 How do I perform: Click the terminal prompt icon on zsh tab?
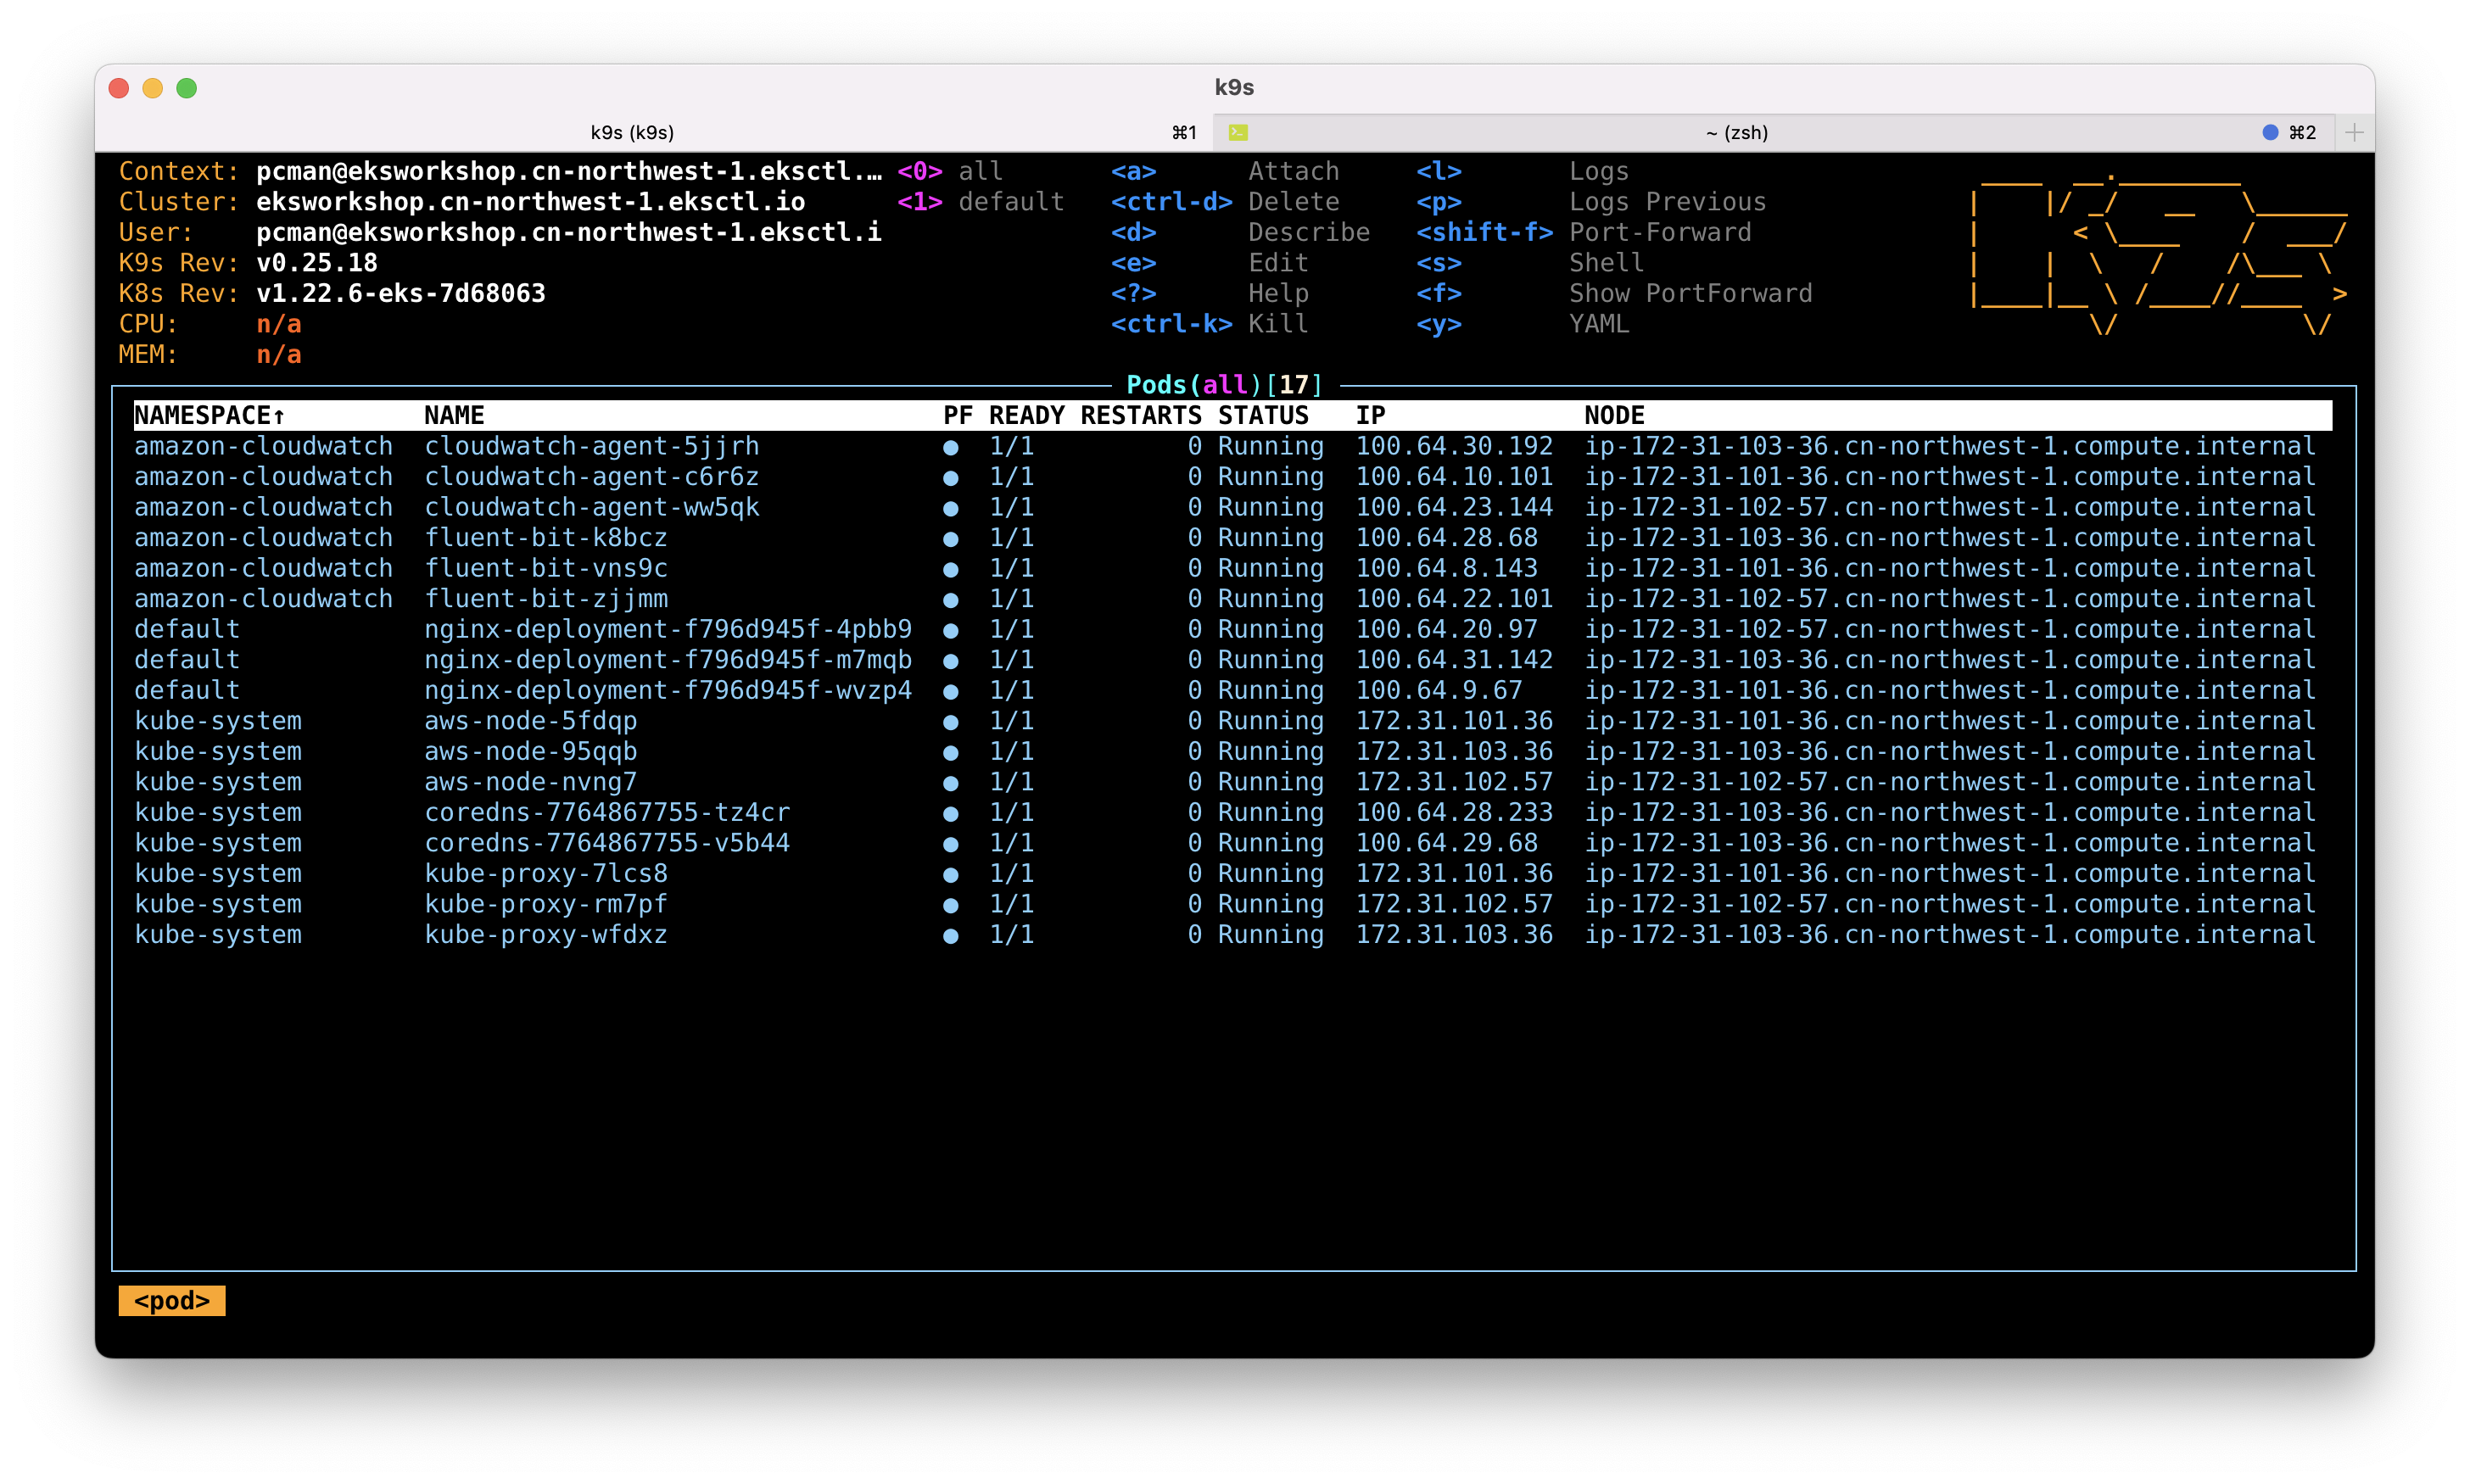click(x=1238, y=132)
